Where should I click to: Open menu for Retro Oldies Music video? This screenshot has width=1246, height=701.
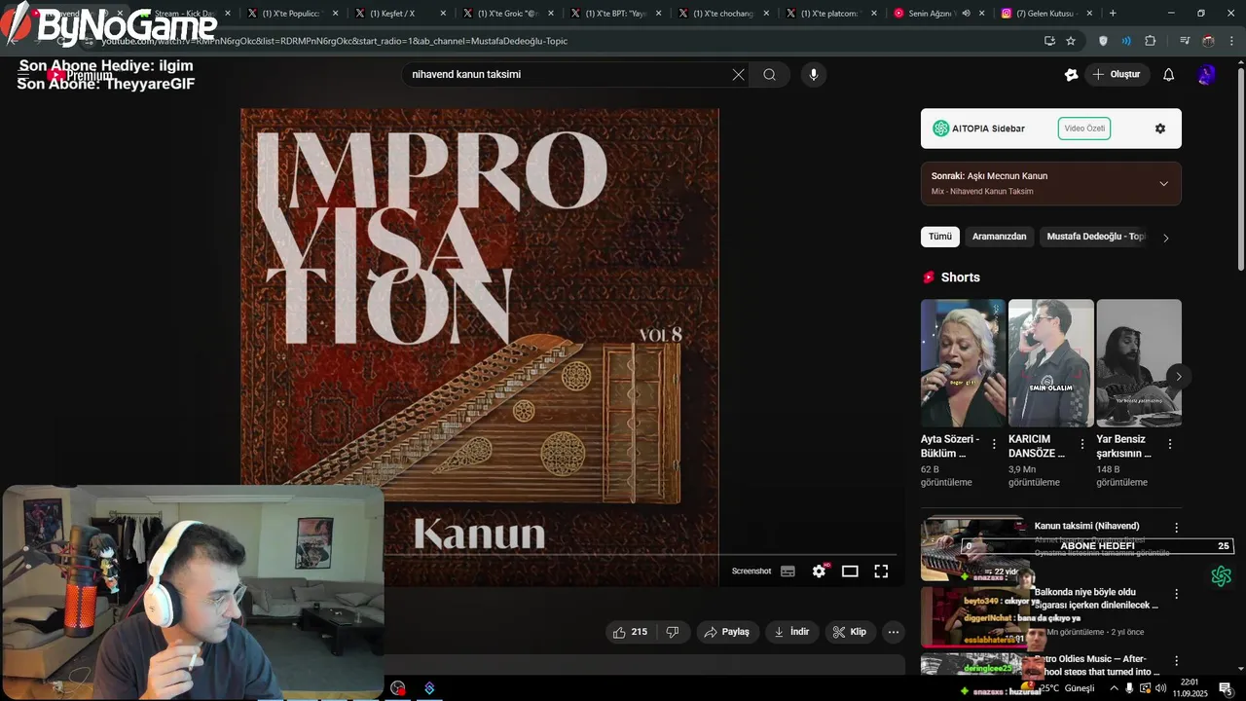tap(1176, 660)
